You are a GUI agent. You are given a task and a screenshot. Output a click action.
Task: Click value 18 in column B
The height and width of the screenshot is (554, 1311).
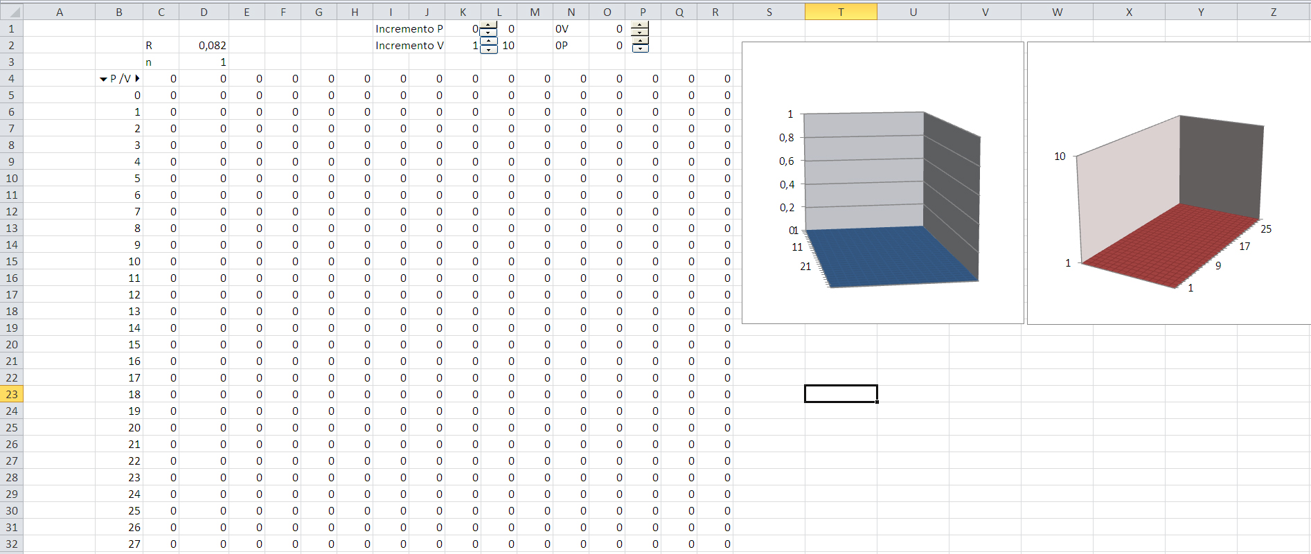point(119,394)
